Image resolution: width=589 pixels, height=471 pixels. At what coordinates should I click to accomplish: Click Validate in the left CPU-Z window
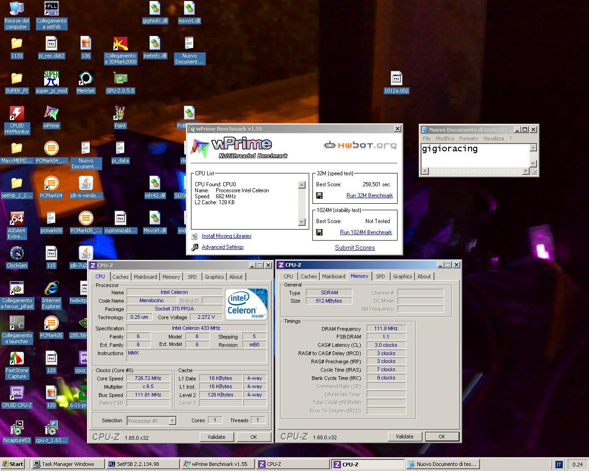[216, 437]
